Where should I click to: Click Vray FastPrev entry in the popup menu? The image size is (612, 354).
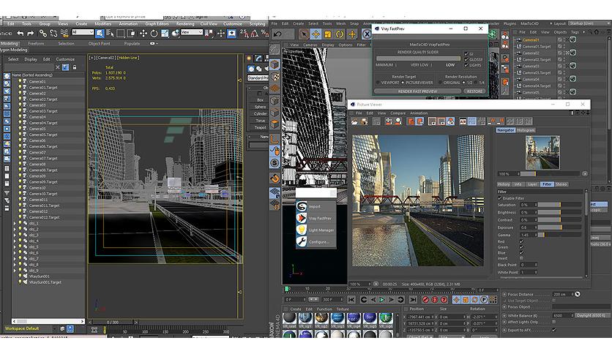click(316, 218)
